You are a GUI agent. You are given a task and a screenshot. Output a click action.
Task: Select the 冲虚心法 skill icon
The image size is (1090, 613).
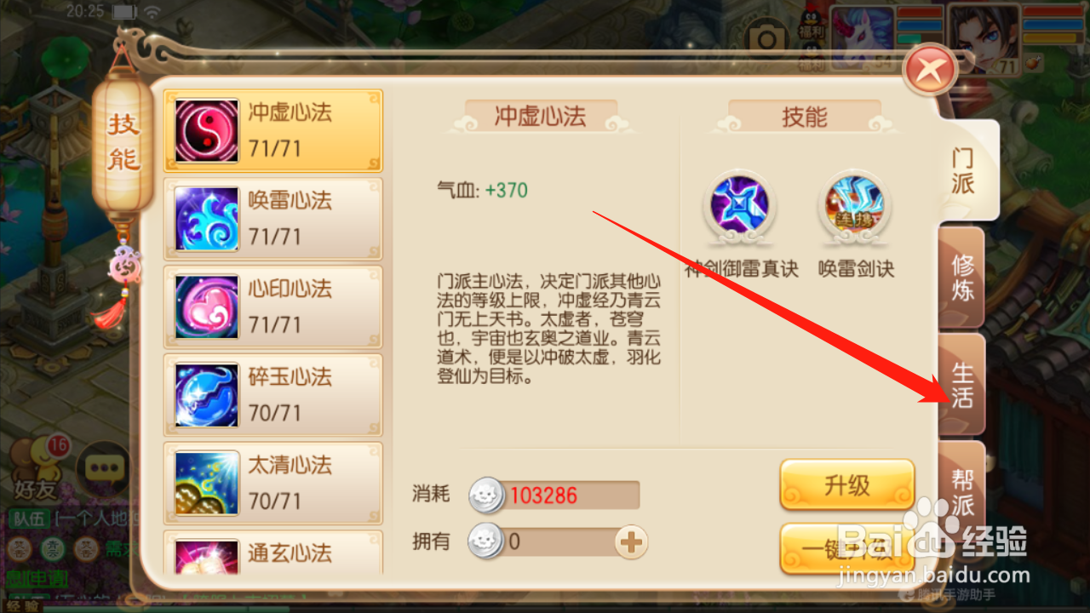[207, 130]
